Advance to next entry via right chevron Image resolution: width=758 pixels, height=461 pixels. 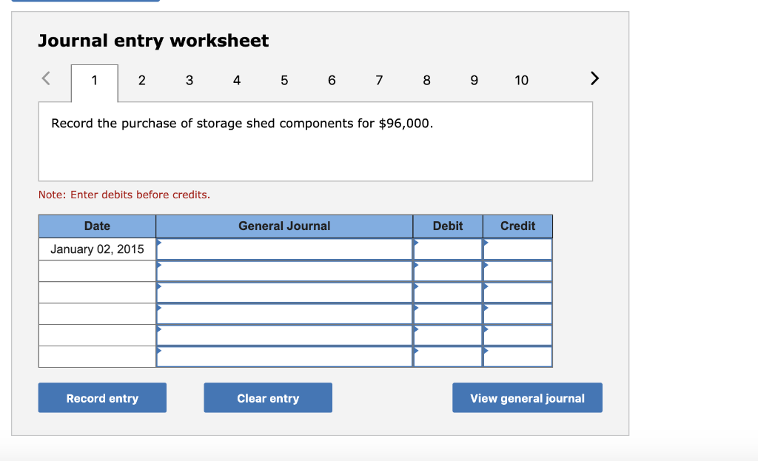click(x=594, y=78)
